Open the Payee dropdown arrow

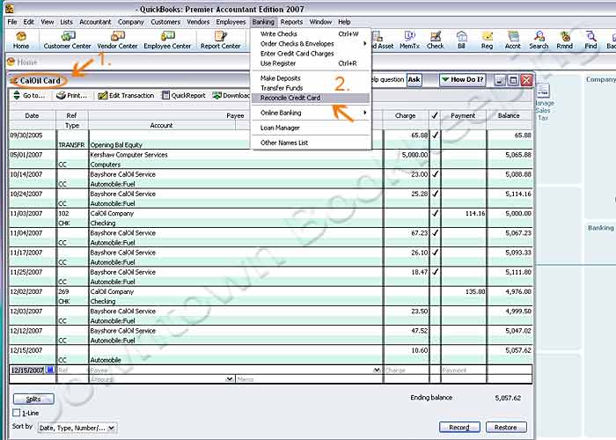tap(377, 370)
